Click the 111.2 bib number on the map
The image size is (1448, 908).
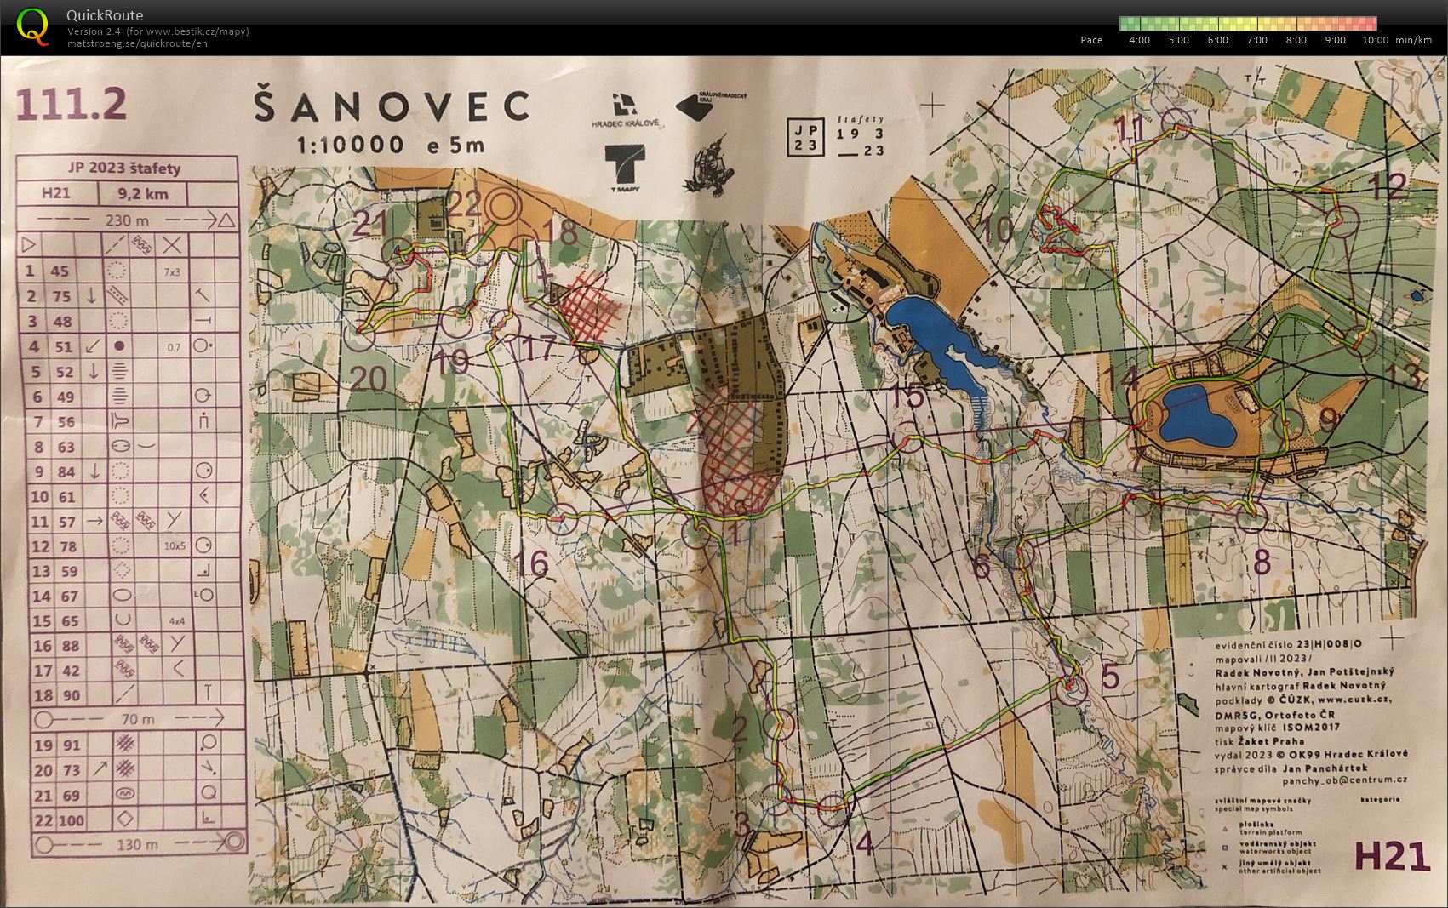[72, 105]
